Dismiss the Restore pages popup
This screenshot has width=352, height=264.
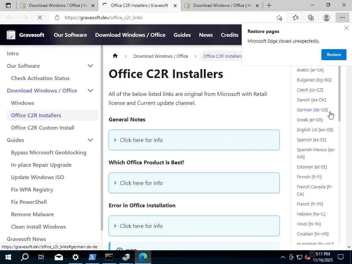click(346, 28)
